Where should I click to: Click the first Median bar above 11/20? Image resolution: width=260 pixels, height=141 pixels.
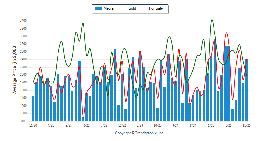pos(33,109)
